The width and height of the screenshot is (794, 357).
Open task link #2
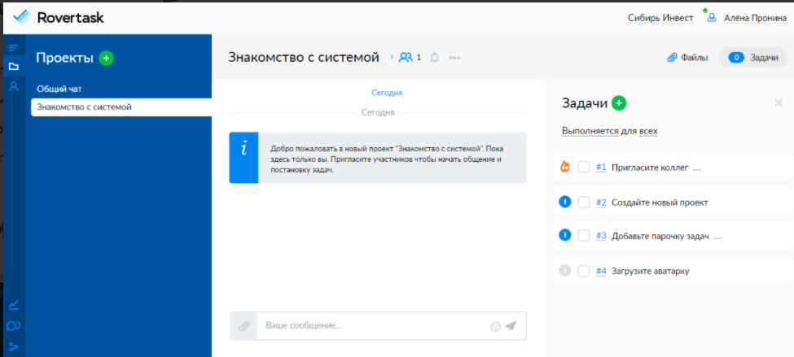coord(601,202)
